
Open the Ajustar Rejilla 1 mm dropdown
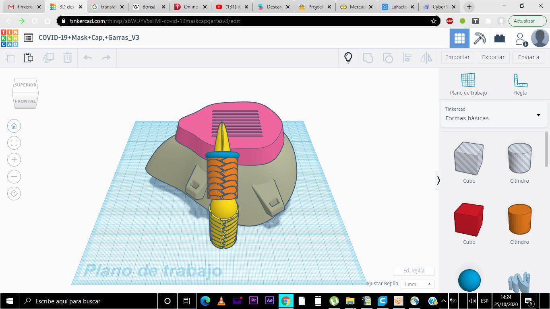tap(417, 284)
